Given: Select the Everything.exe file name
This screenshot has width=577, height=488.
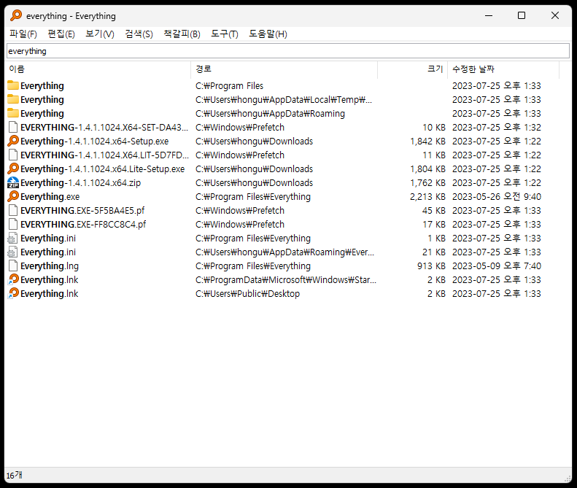Looking at the screenshot, I should pyautogui.click(x=50, y=197).
